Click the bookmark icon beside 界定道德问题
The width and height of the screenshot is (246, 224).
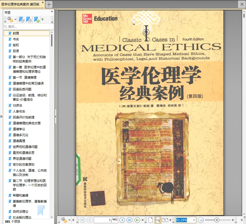point(10,159)
